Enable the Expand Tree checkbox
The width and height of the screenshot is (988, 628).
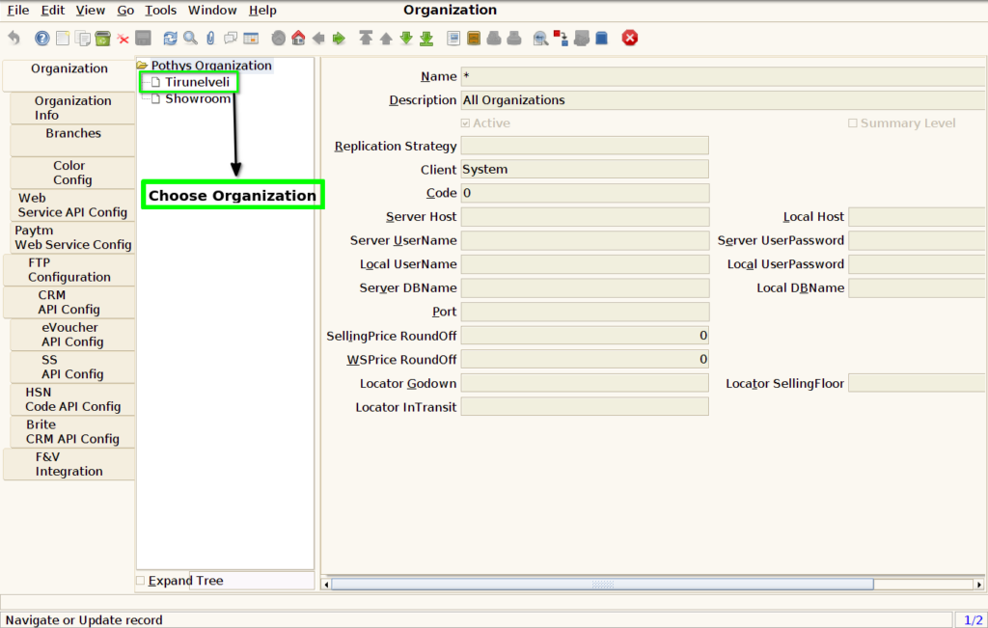pos(141,580)
